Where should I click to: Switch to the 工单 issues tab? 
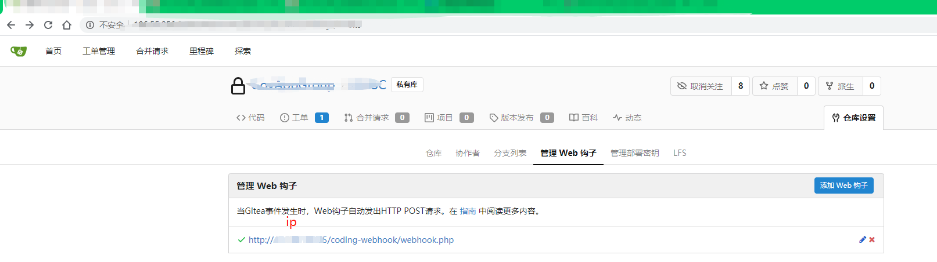(x=304, y=118)
